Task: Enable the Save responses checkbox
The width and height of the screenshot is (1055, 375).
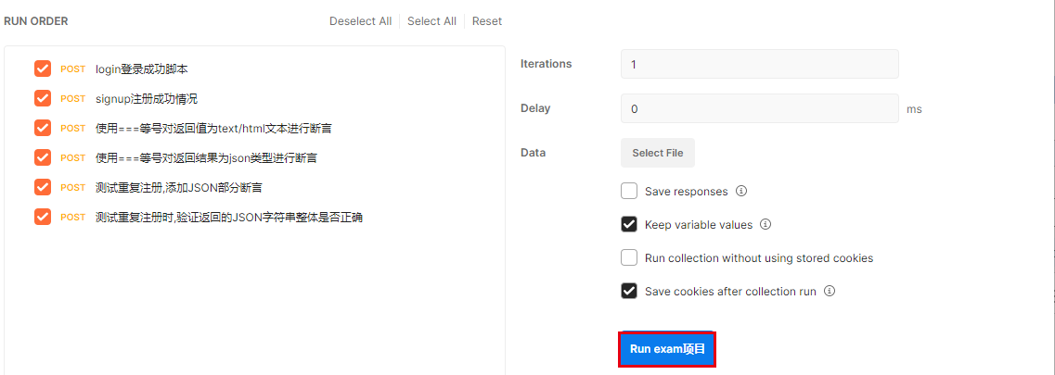Action: (x=629, y=192)
